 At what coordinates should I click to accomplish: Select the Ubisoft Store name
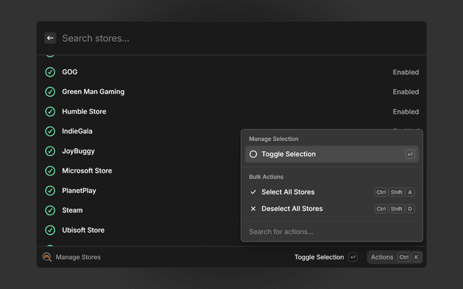[x=83, y=230]
